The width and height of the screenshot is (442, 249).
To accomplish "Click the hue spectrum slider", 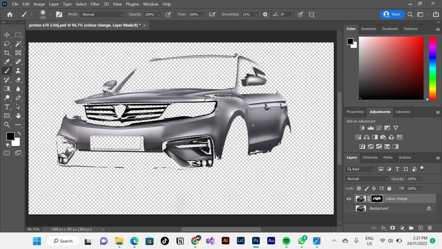I will (x=432, y=68).
